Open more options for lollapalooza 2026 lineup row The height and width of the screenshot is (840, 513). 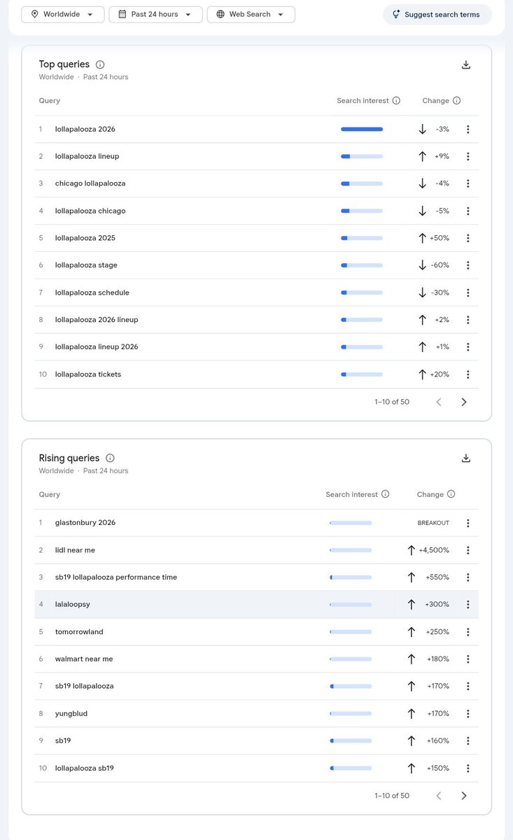click(468, 320)
